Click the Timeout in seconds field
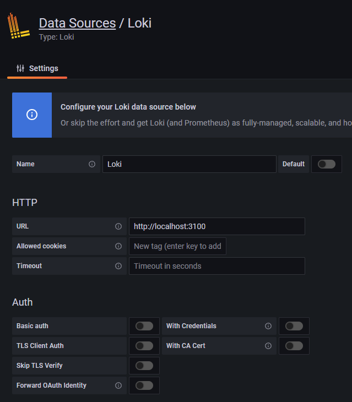Screen dimensions: 352x402 217,266
